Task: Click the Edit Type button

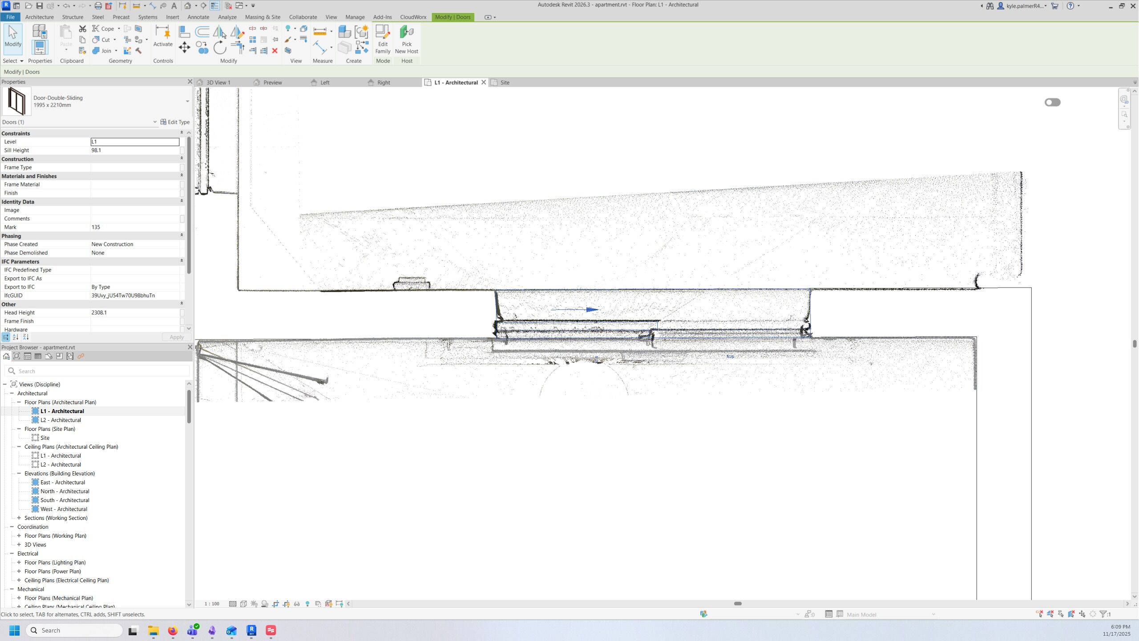Action: 175,122
